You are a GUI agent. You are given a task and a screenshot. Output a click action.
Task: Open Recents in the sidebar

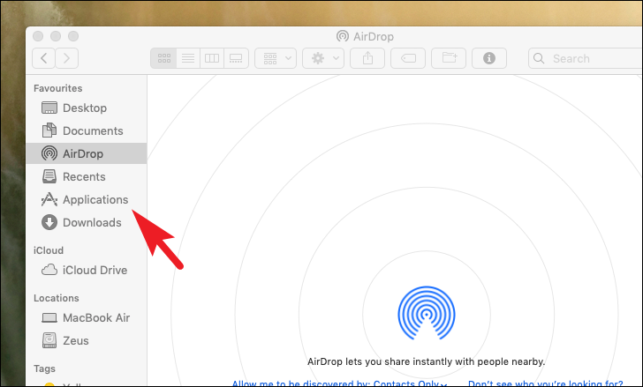[87, 176]
